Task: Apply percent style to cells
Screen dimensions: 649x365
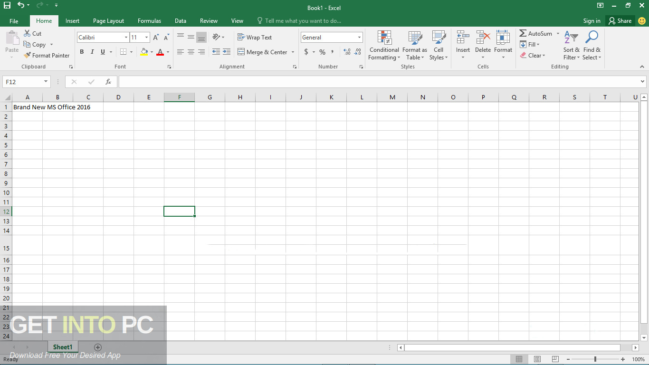Action: click(x=322, y=52)
